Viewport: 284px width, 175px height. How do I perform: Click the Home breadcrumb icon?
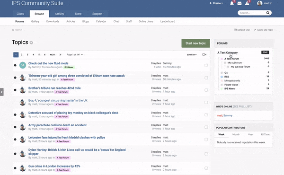click(x=13, y=30)
